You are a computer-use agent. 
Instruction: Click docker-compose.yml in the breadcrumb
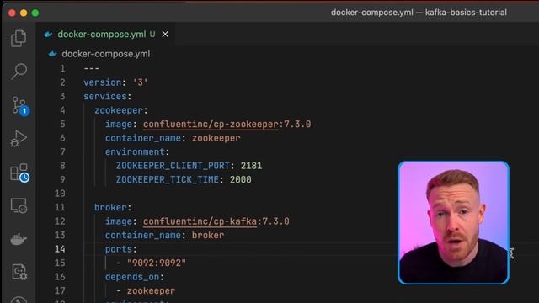pos(105,54)
